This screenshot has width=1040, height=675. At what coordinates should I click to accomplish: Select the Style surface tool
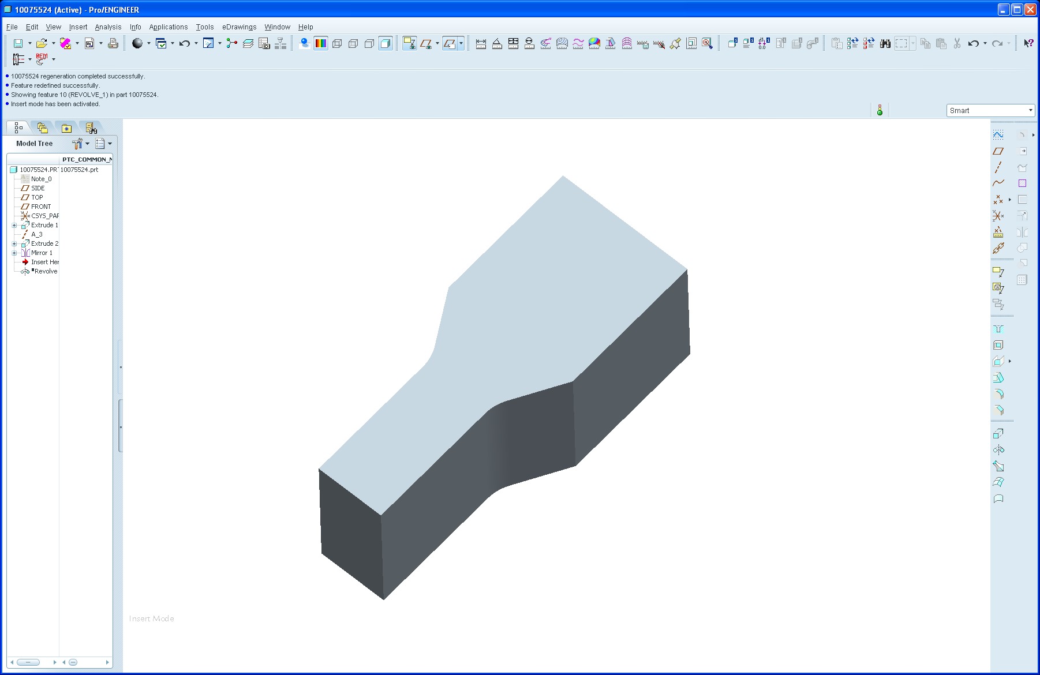pos(998,498)
